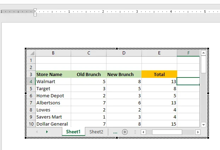Screen dimensions: 220x150
Task: Click the left-middle handle of embedded object
Action: point(25,93)
